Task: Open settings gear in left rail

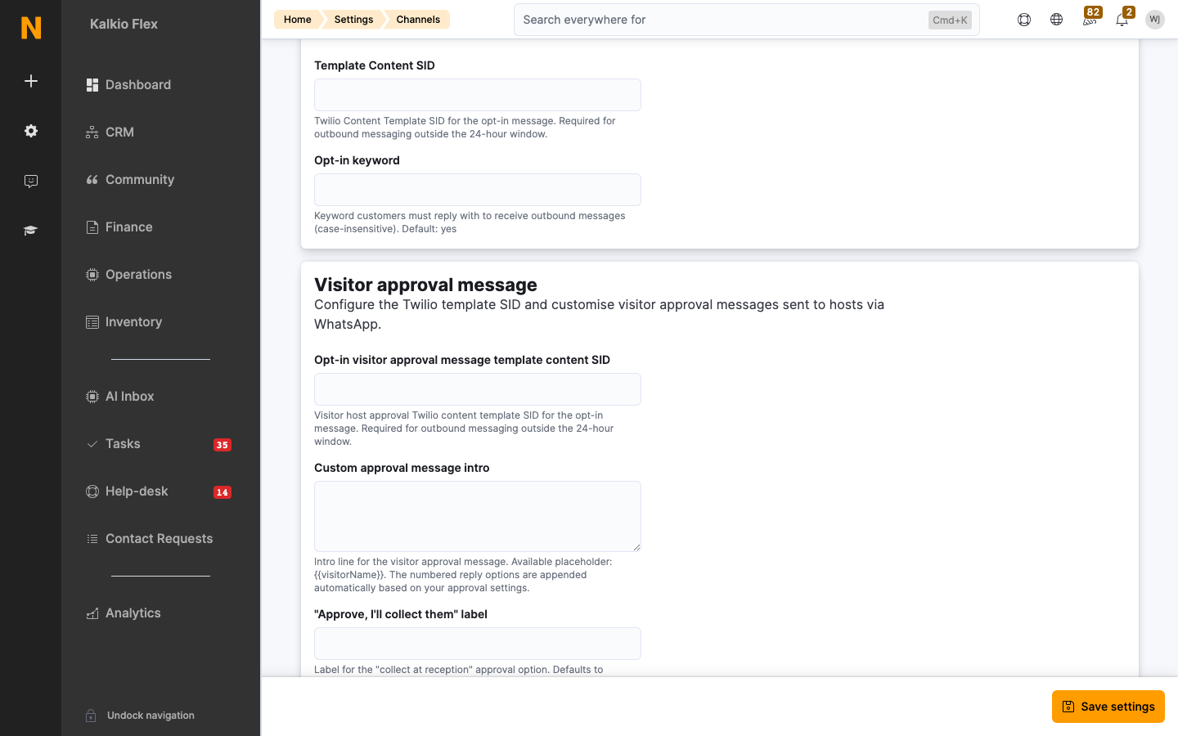Action: click(31, 131)
